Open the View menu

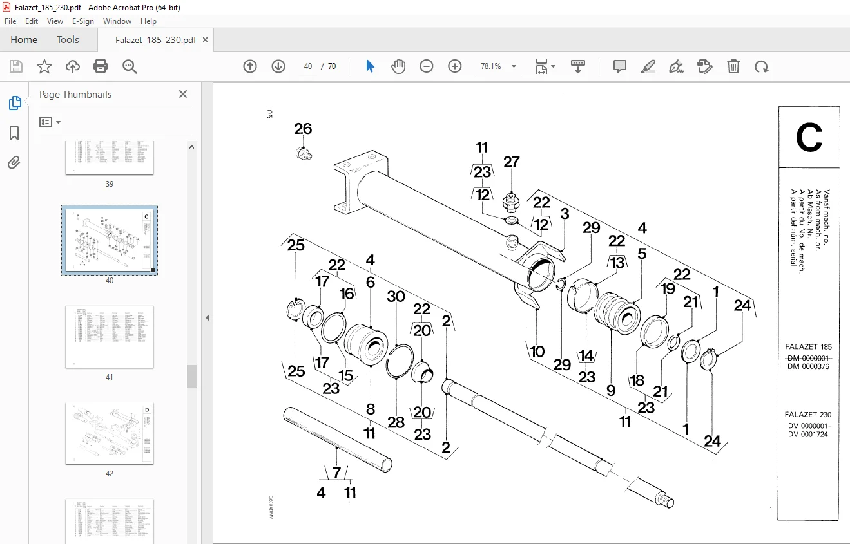(55, 21)
